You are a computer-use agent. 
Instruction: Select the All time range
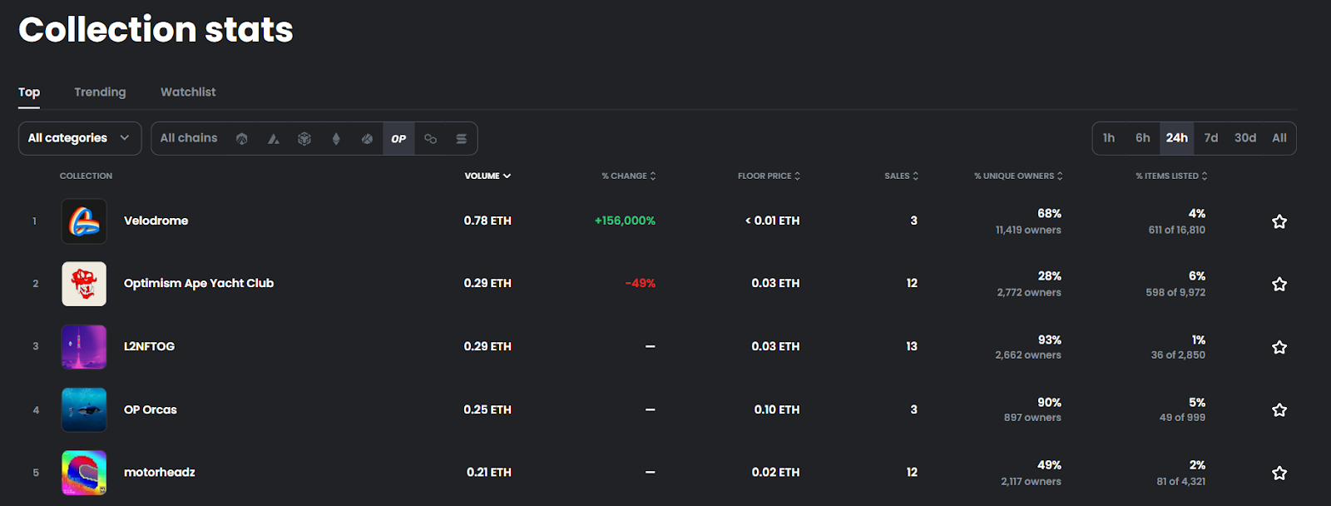[x=1279, y=138]
